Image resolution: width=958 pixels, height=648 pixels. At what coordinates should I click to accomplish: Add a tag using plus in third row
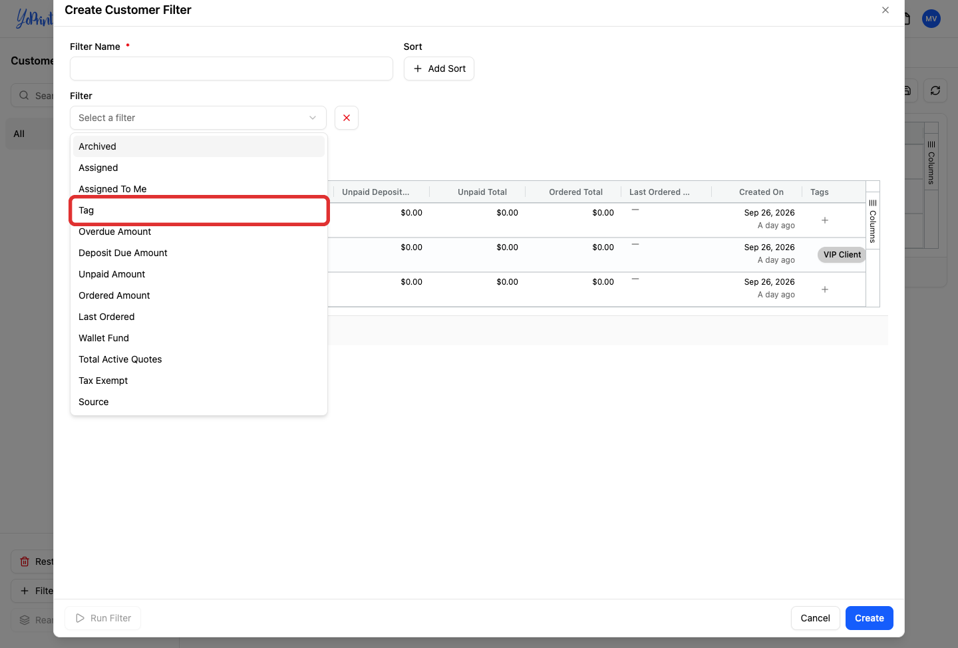click(x=825, y=289)
